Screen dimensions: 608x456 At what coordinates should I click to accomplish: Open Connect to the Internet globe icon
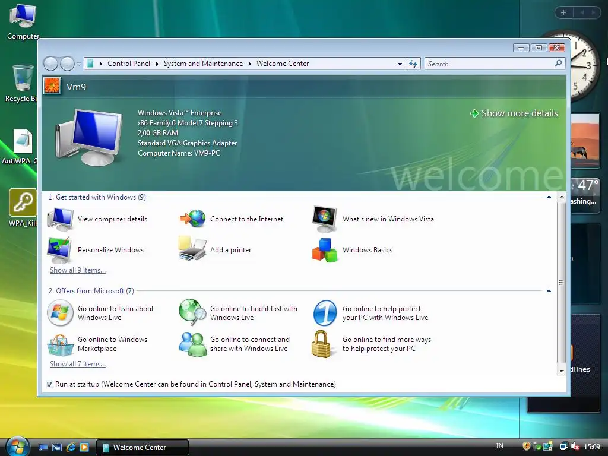tap(193, 219)
